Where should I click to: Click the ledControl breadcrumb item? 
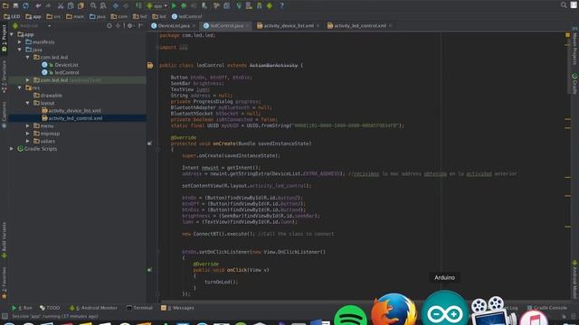187,16
